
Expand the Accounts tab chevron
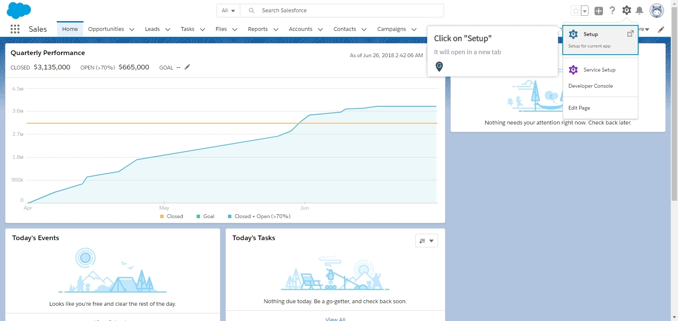click(x=320, y=30)
